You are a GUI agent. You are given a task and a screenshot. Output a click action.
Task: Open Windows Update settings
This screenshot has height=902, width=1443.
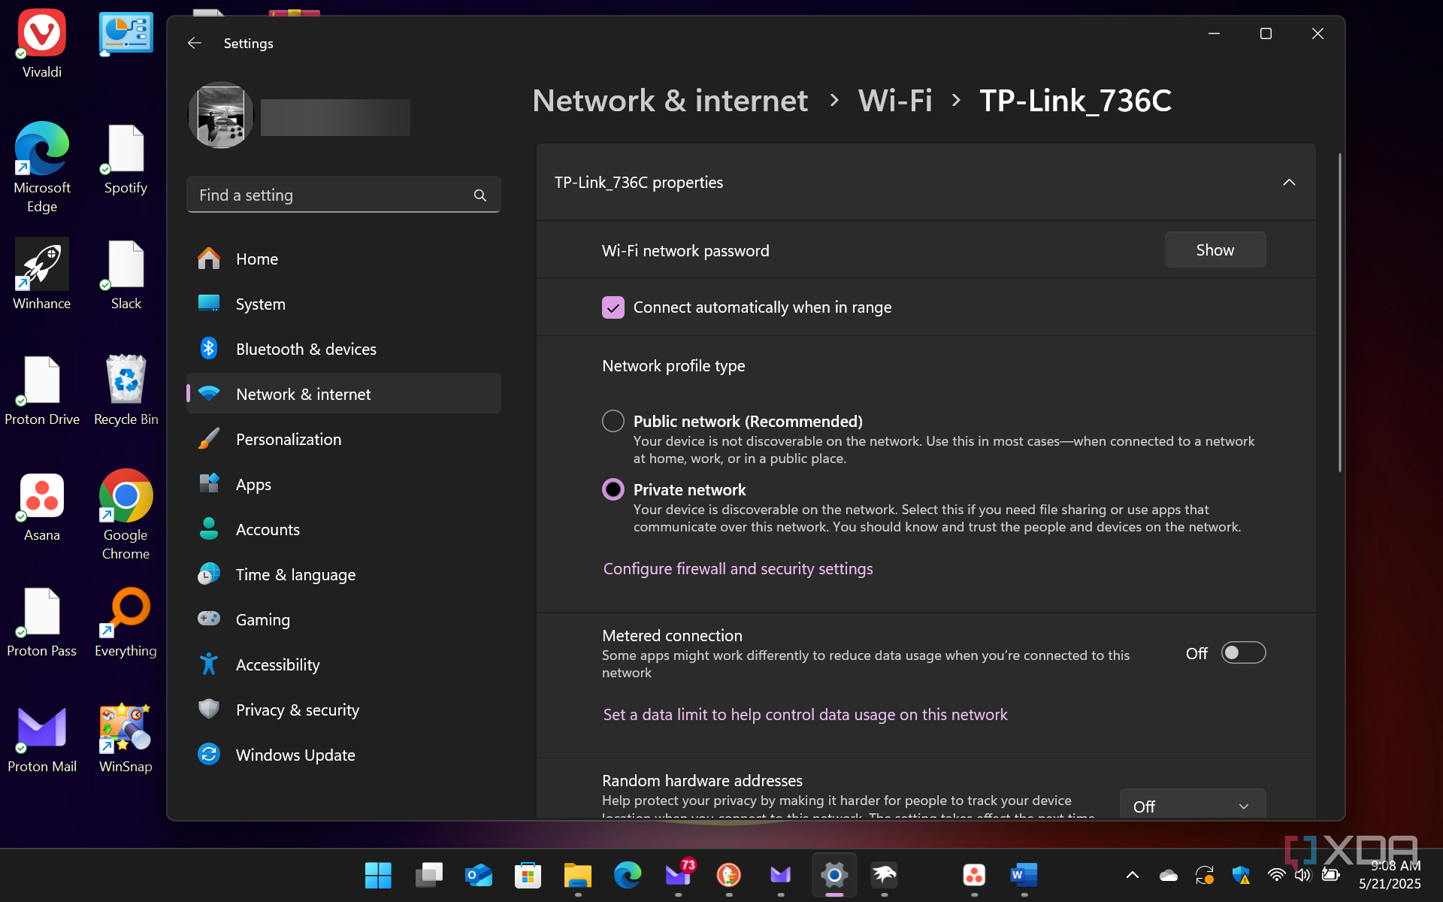[x=343, y=755]
